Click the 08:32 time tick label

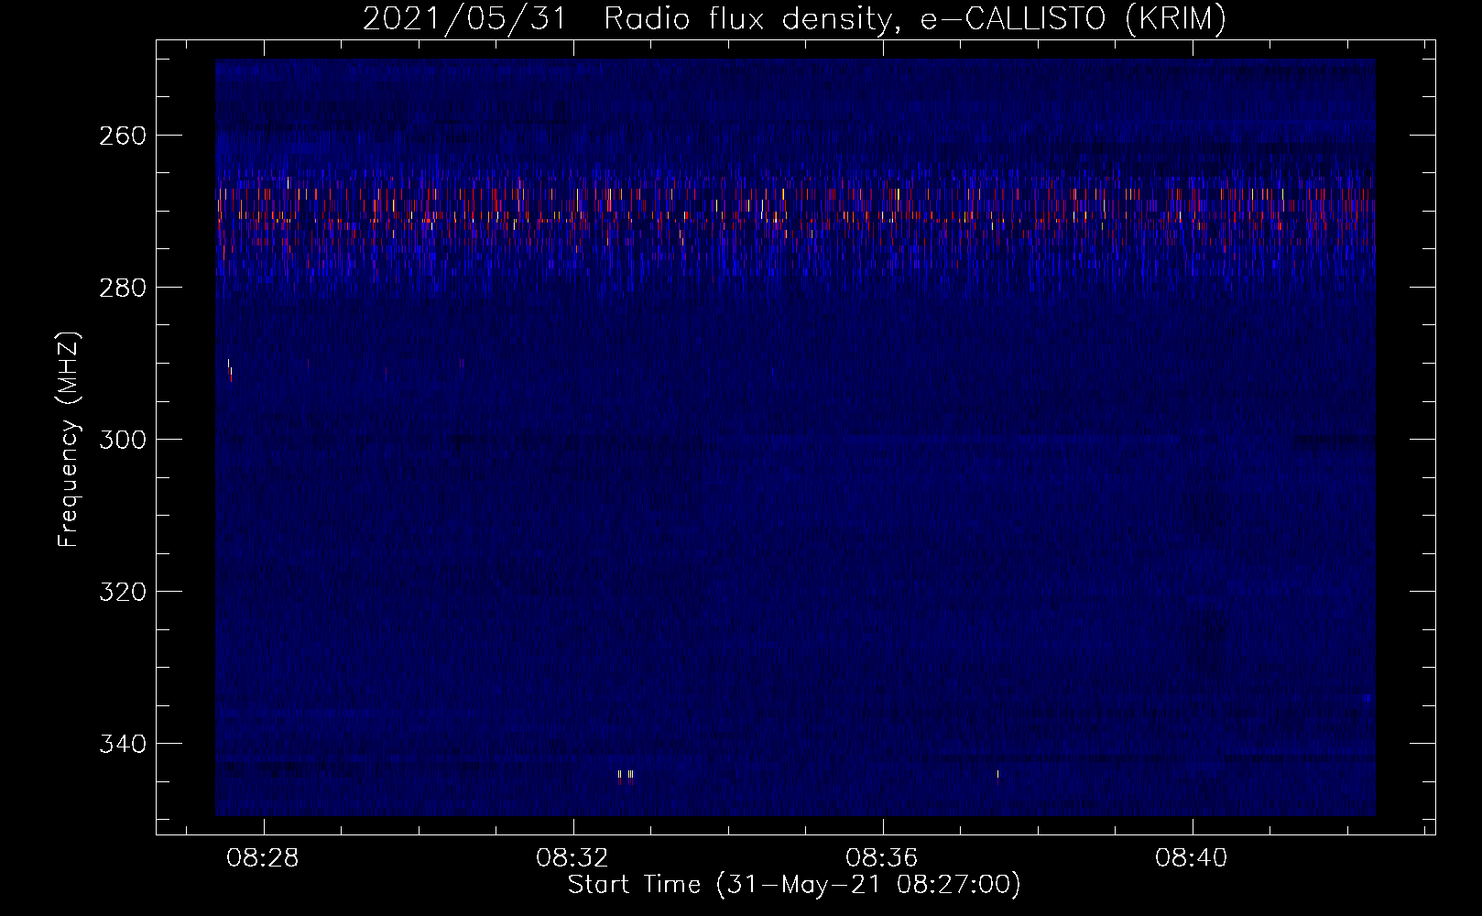pos(572,858)
